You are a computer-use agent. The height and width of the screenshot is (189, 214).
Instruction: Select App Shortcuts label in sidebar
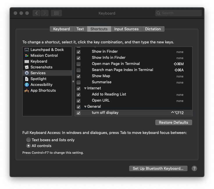pos(43,91)
